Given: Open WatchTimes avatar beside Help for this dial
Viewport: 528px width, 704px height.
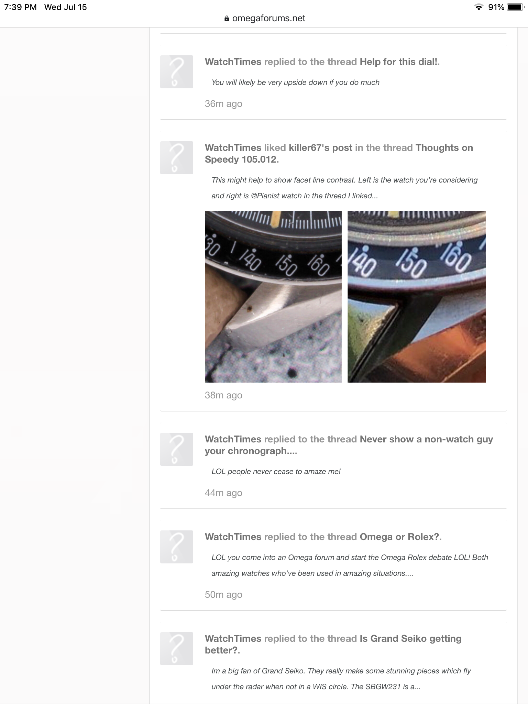Looking at the screenshot, I should (176, 71).
